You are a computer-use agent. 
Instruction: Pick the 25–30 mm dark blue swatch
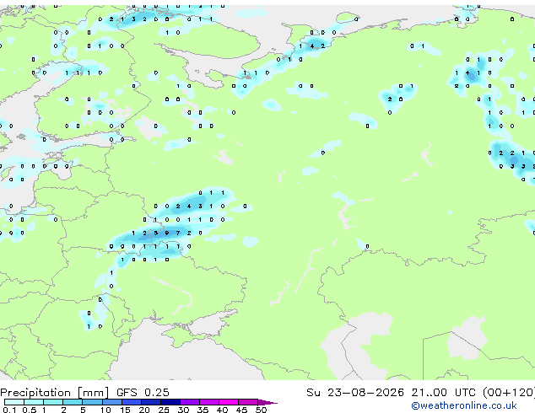click(170, 402)
